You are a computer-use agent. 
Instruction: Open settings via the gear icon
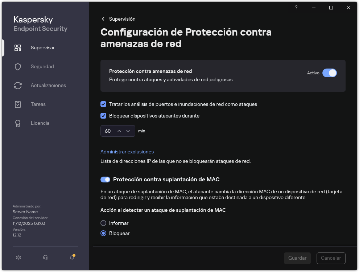pos(18,257)
